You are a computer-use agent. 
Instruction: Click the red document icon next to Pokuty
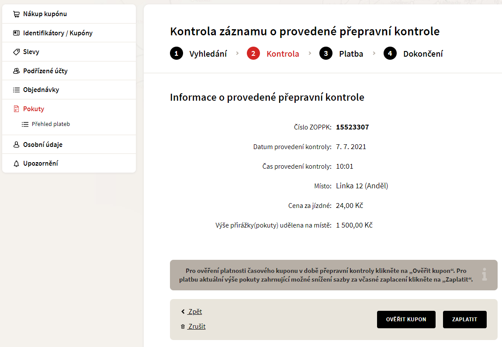(x=16, y=109)
